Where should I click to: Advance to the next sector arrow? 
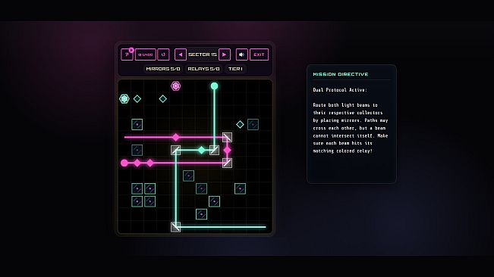[225, 54]
